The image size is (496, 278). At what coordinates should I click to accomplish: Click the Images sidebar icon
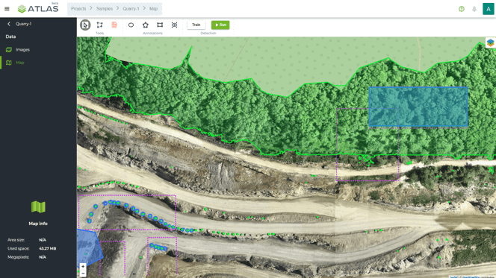click(9, 49)
